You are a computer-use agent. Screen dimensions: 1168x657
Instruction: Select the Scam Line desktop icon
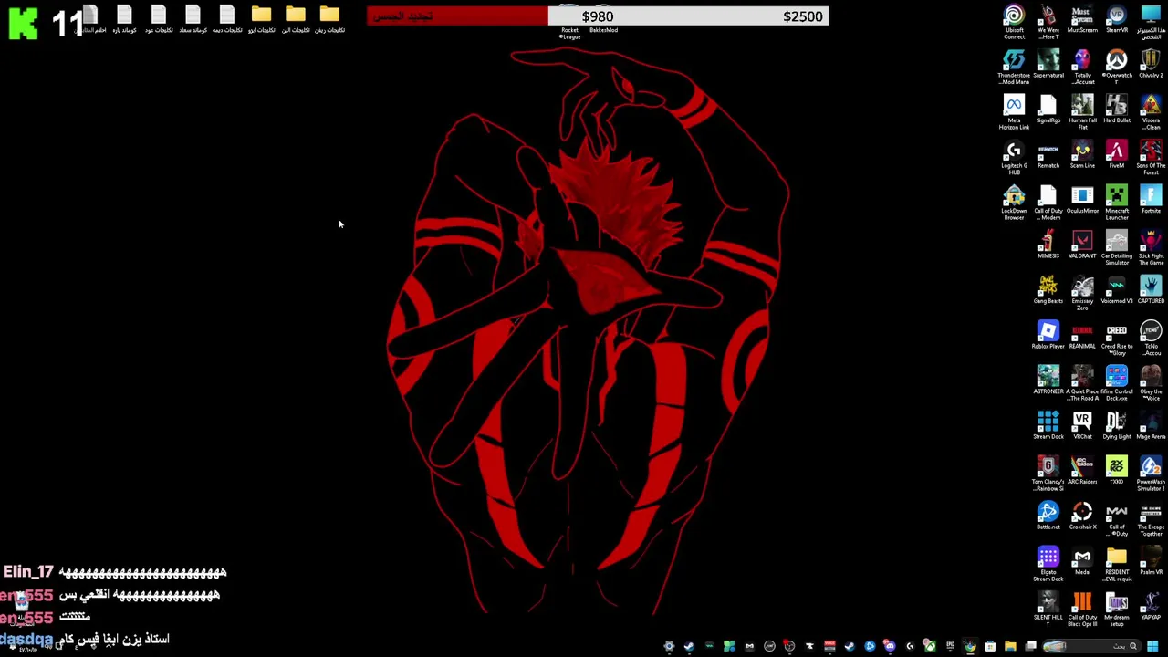tap(1082, 155)
